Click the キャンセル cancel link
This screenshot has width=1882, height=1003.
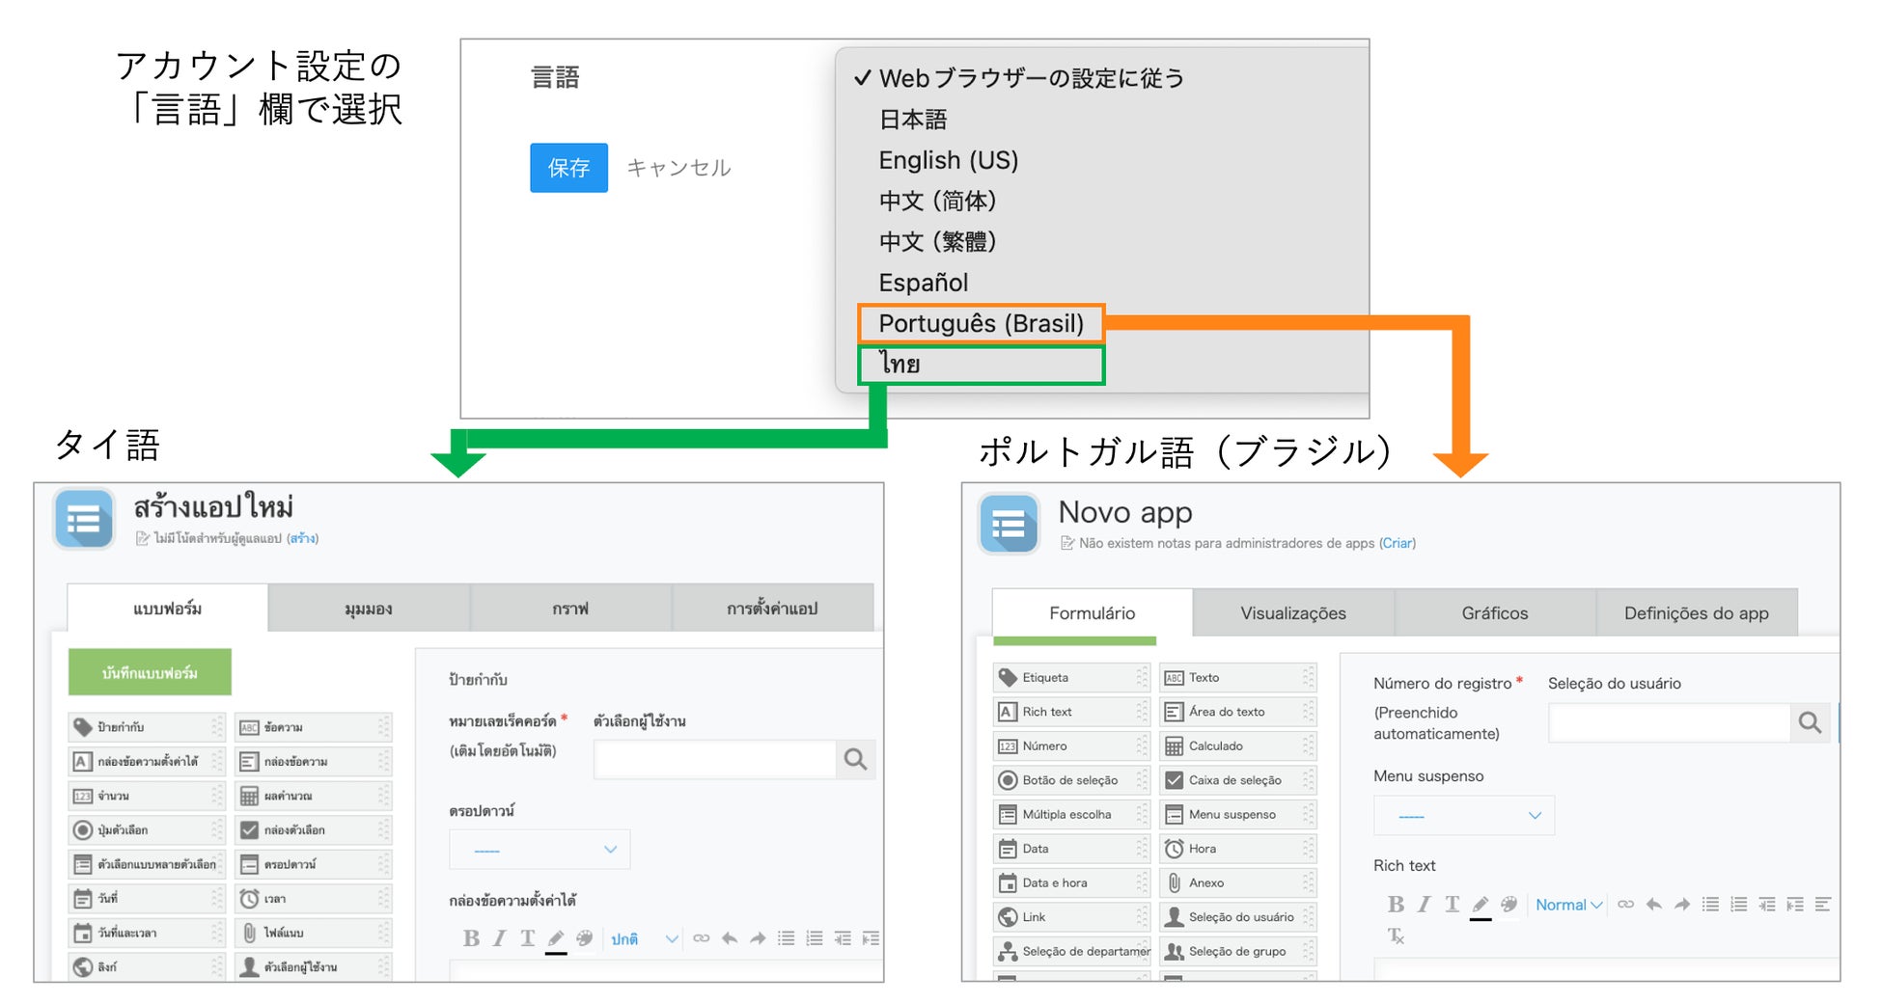(678, 168)
